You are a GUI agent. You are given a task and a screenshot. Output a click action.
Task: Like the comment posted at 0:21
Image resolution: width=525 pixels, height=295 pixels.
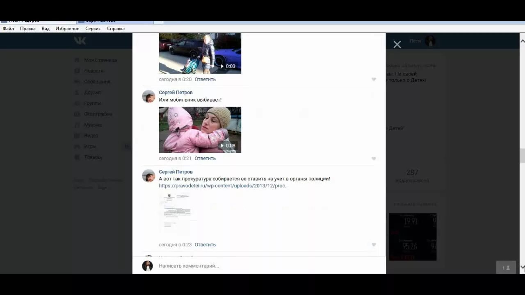(x=374, y=159)
